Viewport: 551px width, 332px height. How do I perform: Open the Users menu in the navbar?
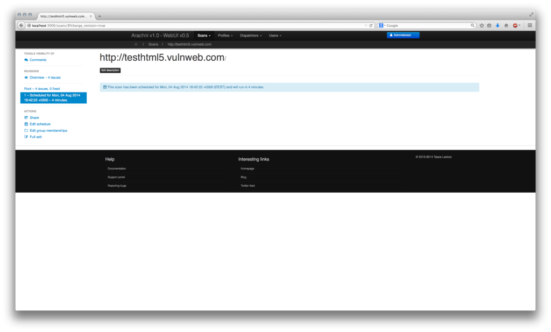(x=274, y=35)
